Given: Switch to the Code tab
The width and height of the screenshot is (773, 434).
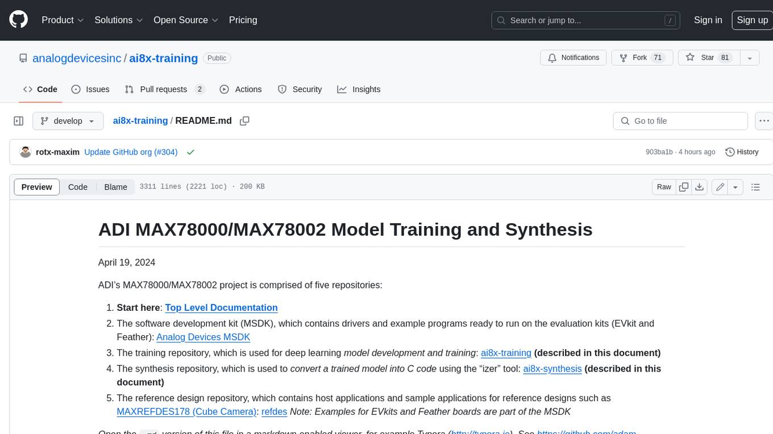Looking at the screenshot, I should pos(40,89).
